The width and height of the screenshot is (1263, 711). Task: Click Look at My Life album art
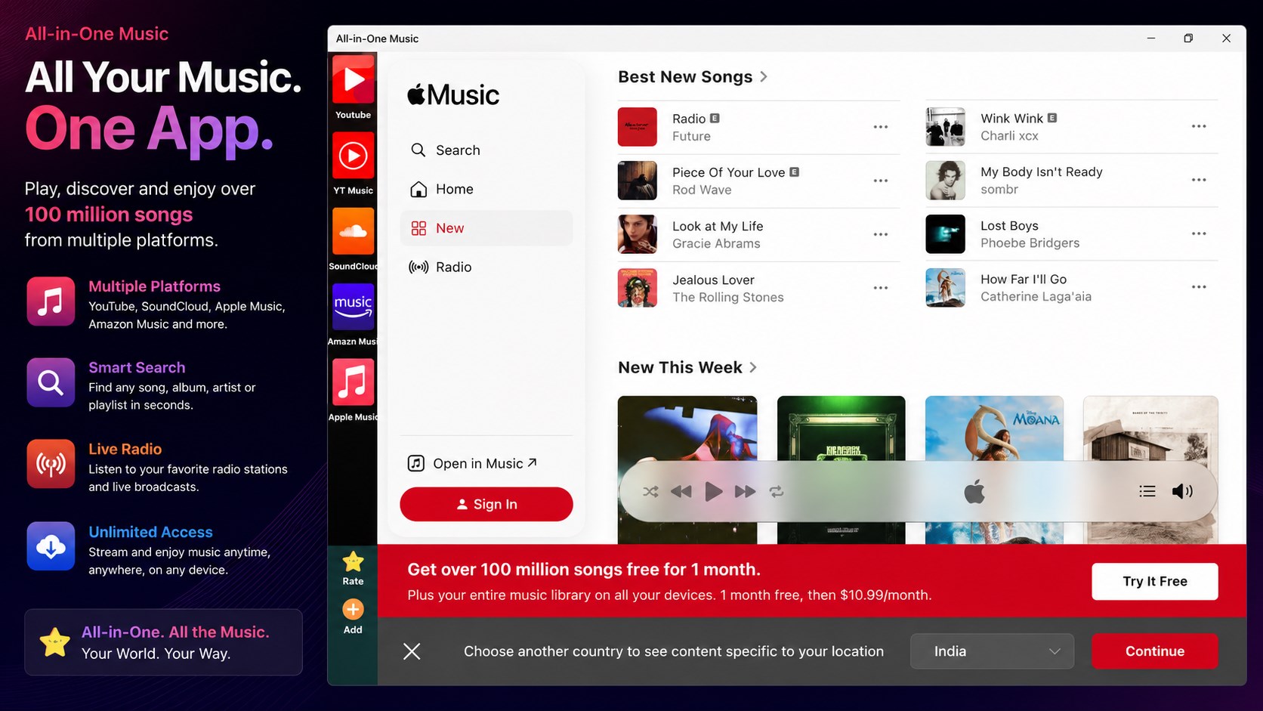(638, 234)
